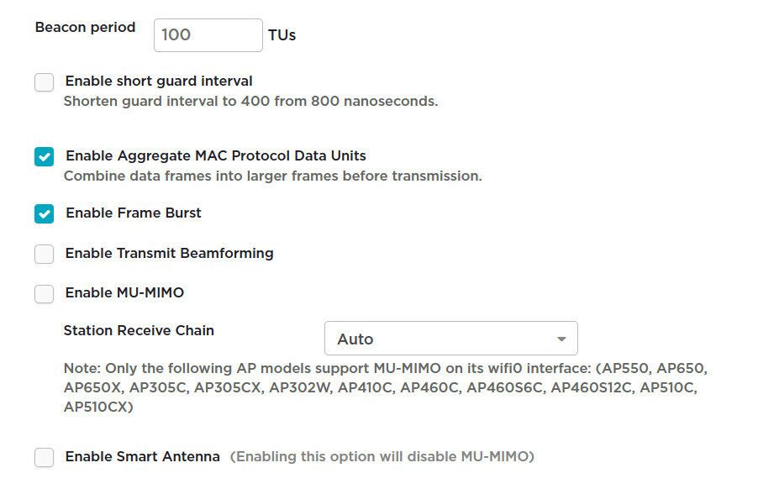
Task: Click the 'Enable Frame Burst' label text
Action: pyautogui.click(x=134, y=213)
